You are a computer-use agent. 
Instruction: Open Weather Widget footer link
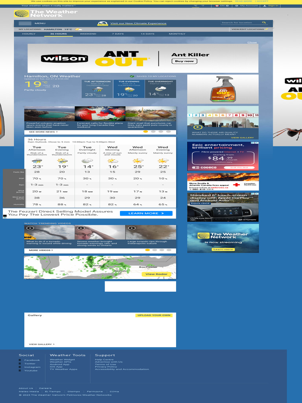click(63, 360)
